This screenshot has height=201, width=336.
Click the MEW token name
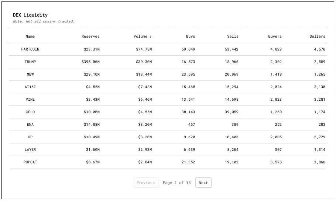click(30, 74)
